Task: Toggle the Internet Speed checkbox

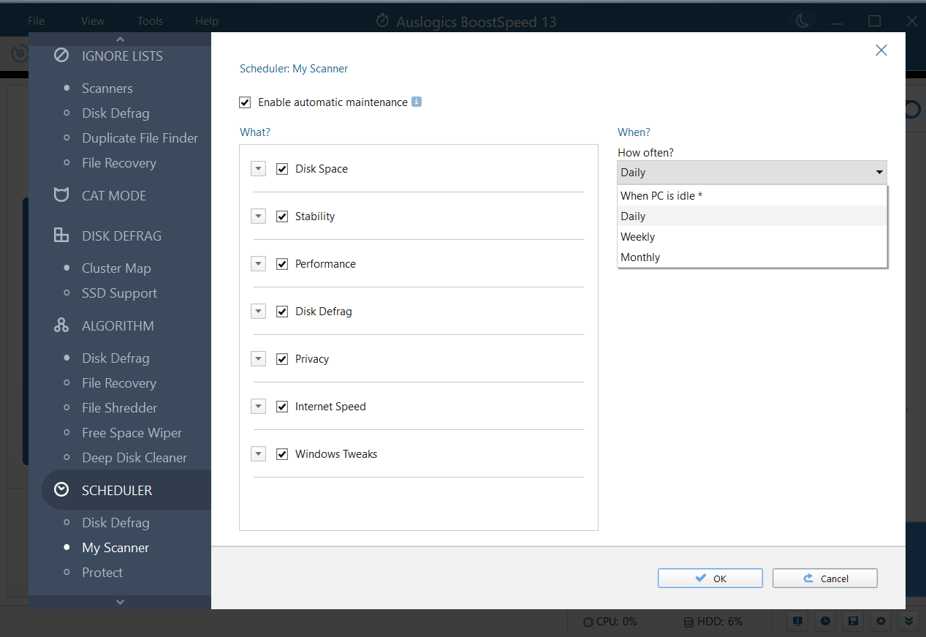Action: [282, 407]
